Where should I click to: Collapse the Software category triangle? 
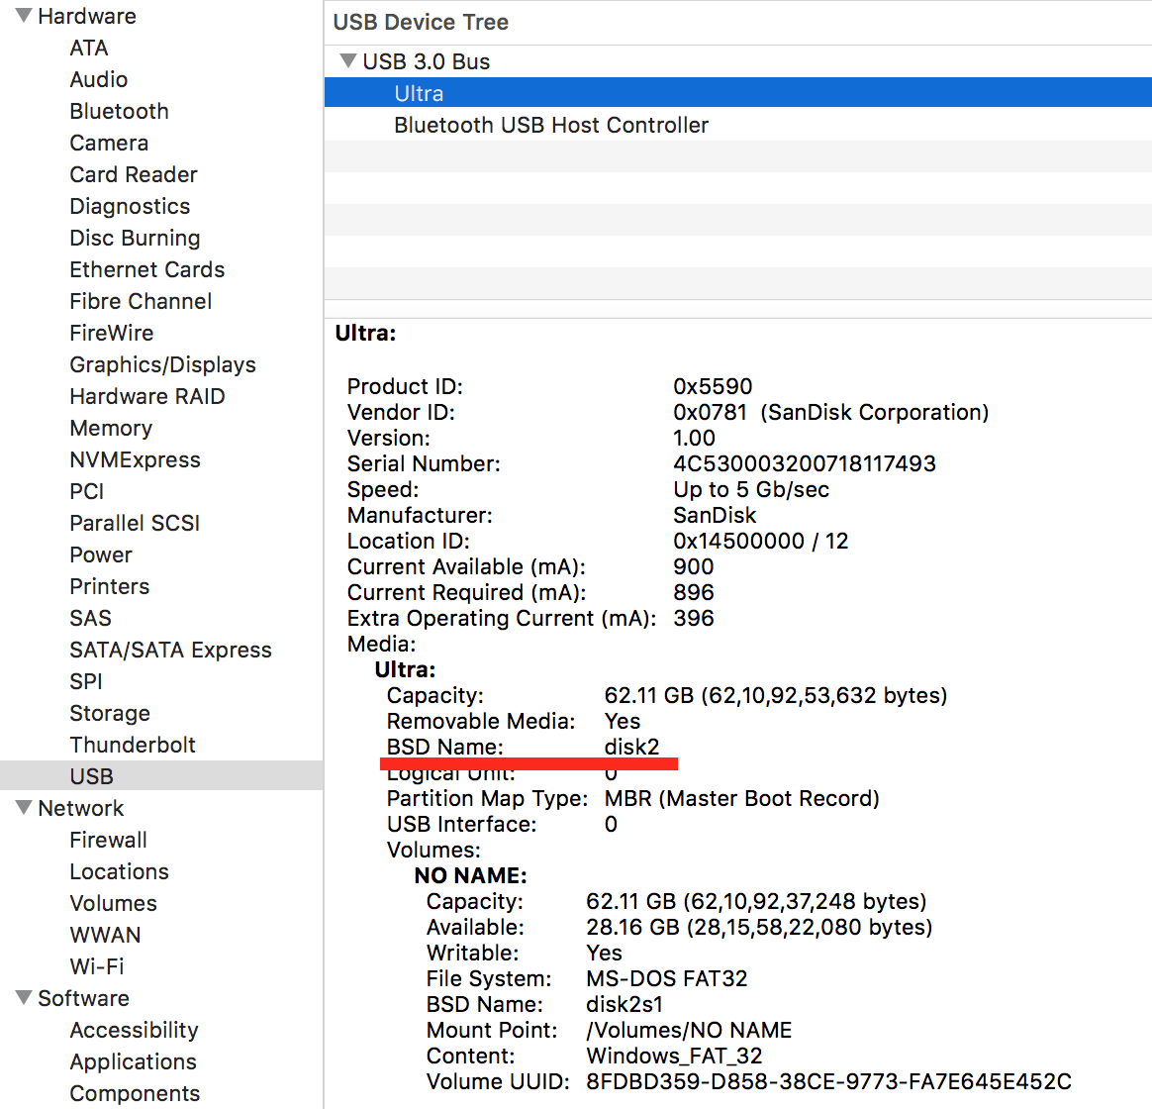(24, 997)
